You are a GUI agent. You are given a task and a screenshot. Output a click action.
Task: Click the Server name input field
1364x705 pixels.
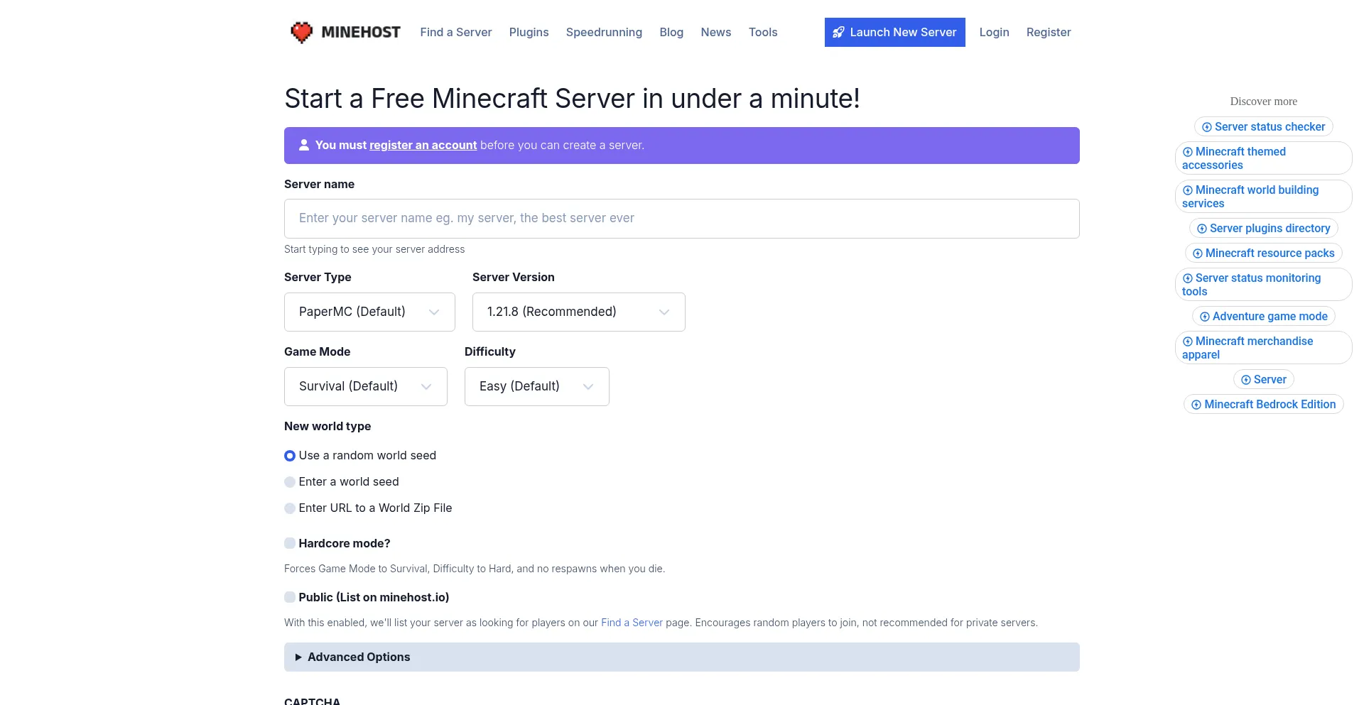681,218
